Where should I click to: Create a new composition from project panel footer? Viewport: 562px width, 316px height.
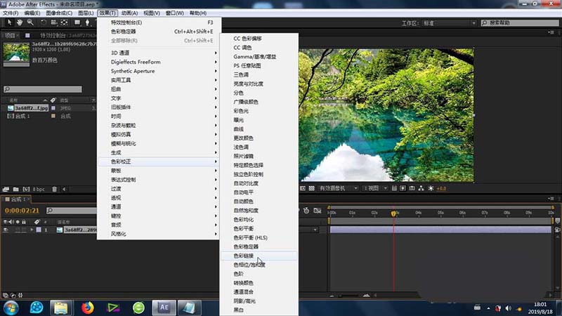[x=26, y=189]
